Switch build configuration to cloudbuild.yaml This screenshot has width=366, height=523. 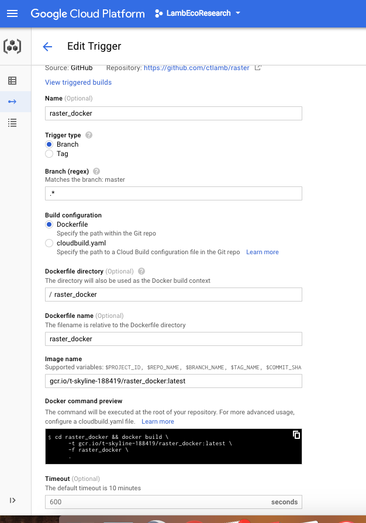[49, 243]
